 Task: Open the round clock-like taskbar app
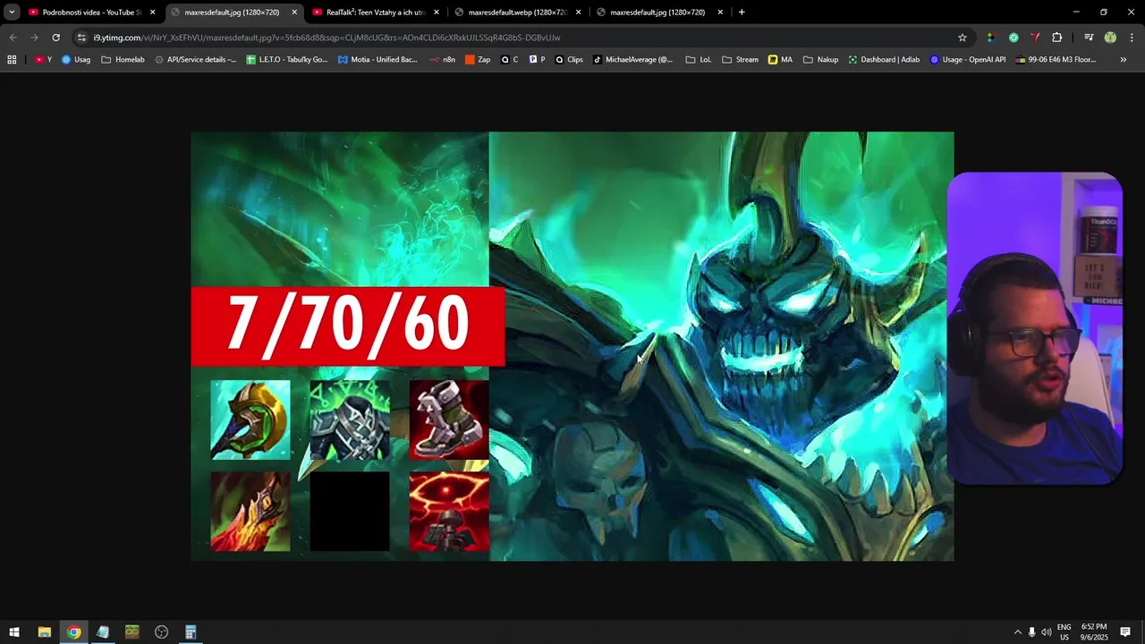click(161, 632)
